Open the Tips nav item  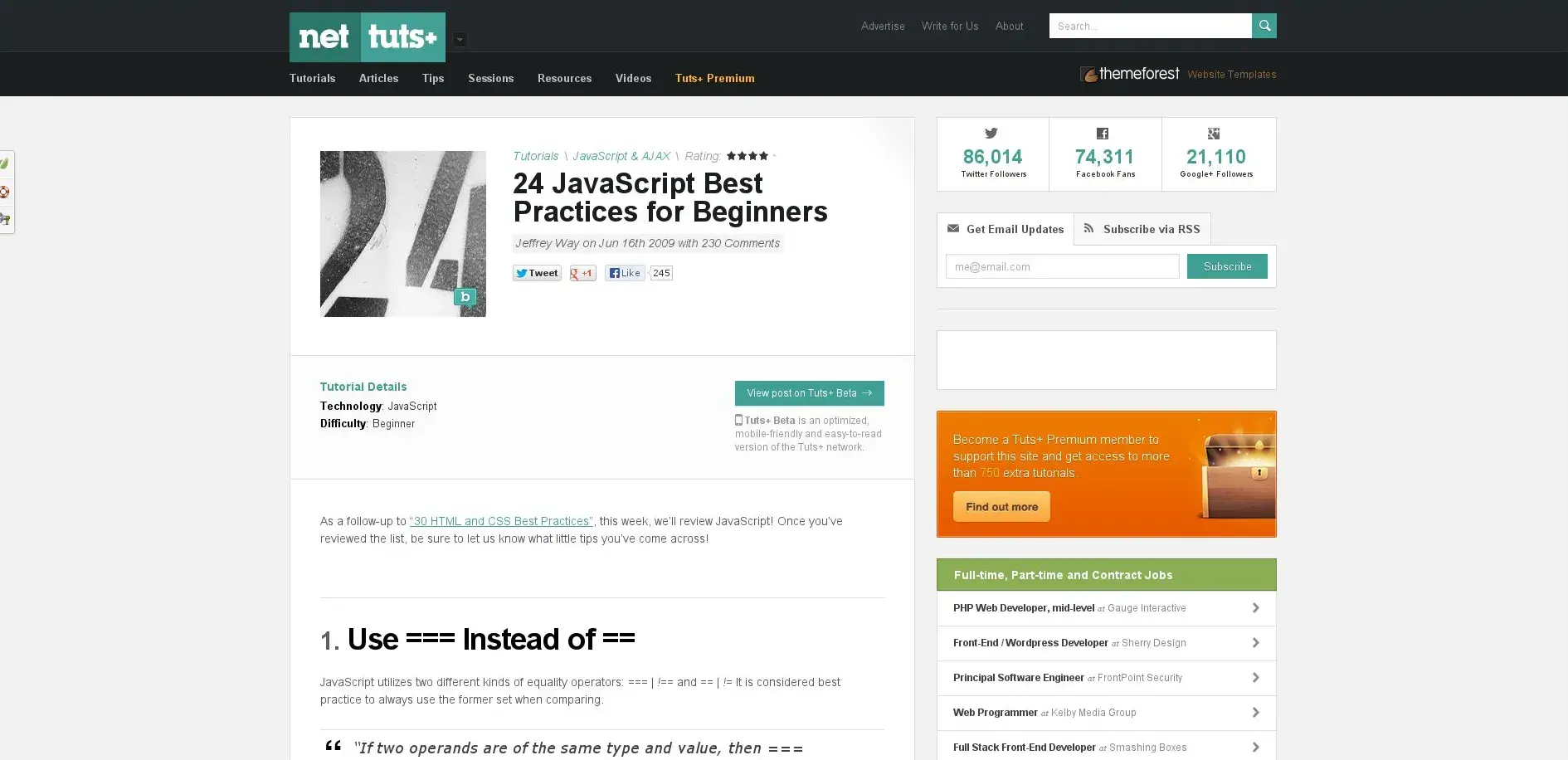(433, 78)
